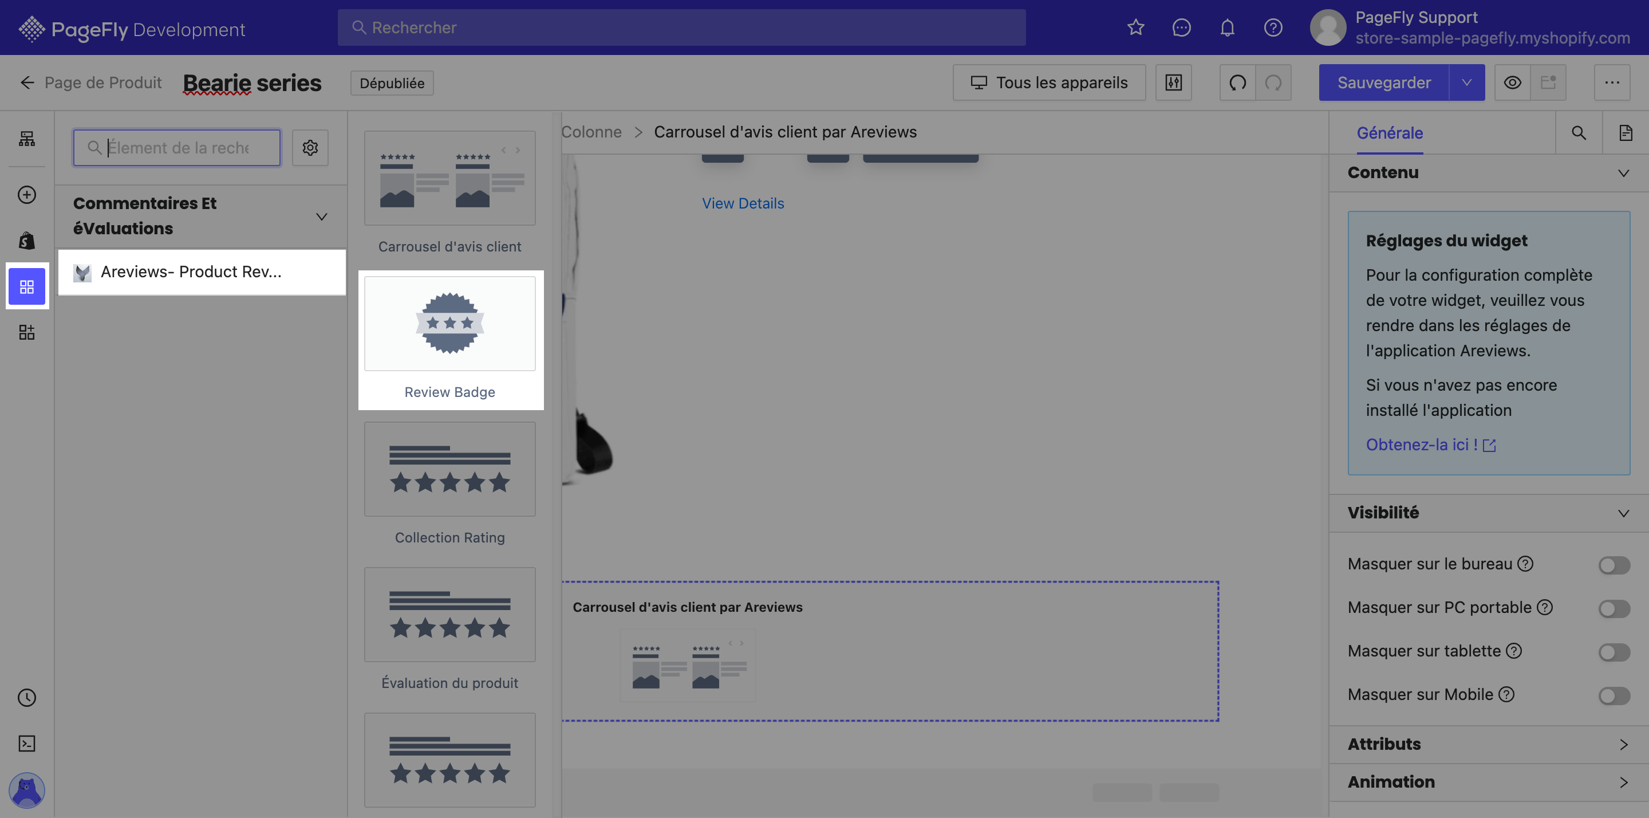The image size is (1649, 818).
Task: Click the Sauvegarder button
Action: 1384,82
